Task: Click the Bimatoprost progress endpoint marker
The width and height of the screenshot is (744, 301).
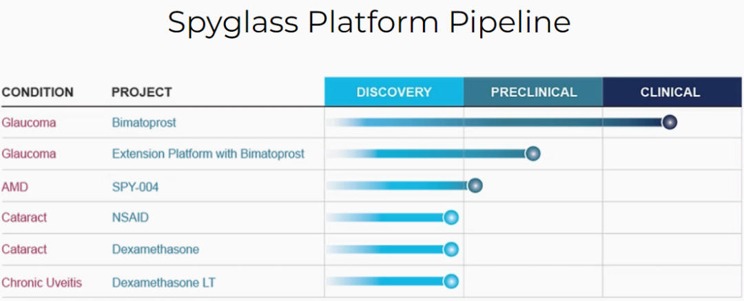Action: (670, 123)
